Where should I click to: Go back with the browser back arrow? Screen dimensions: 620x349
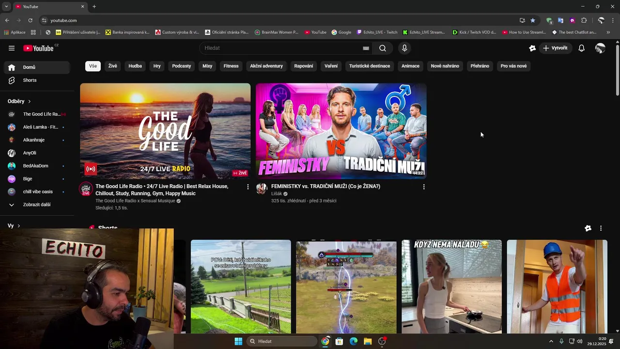pos(7,20)
